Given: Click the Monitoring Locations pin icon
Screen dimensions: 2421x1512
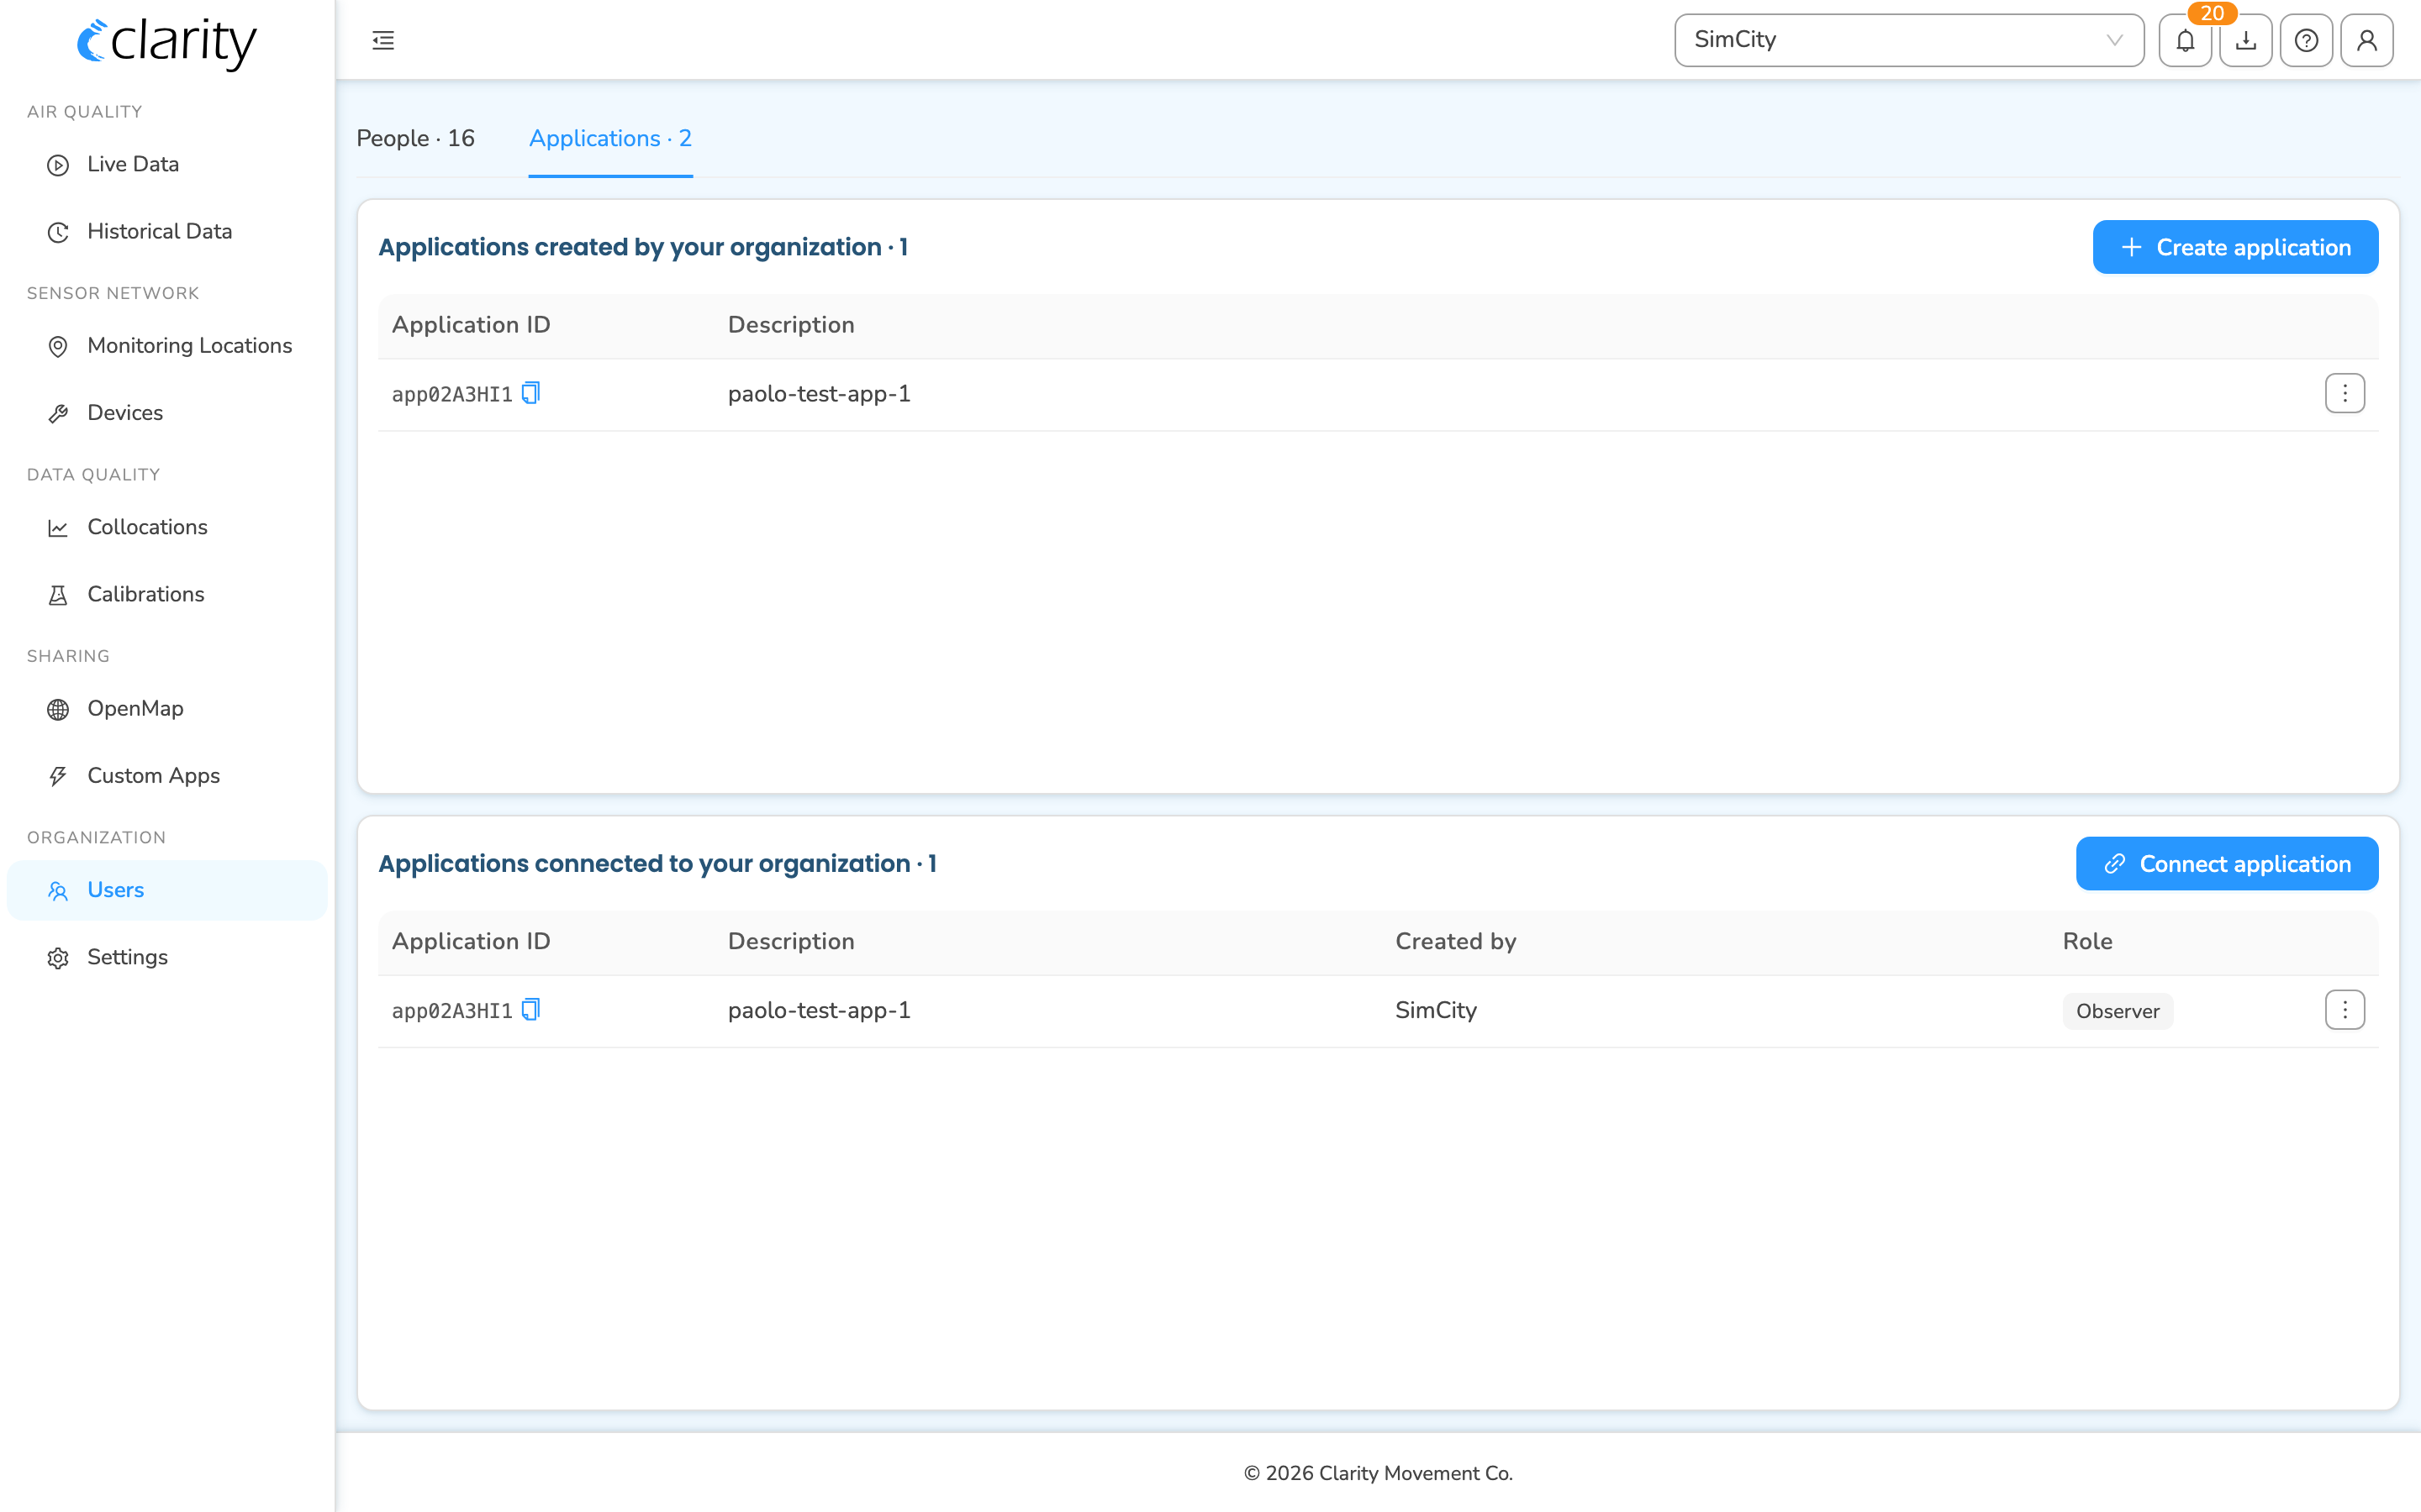Looking at the screenshot, I should coord(58,346).
